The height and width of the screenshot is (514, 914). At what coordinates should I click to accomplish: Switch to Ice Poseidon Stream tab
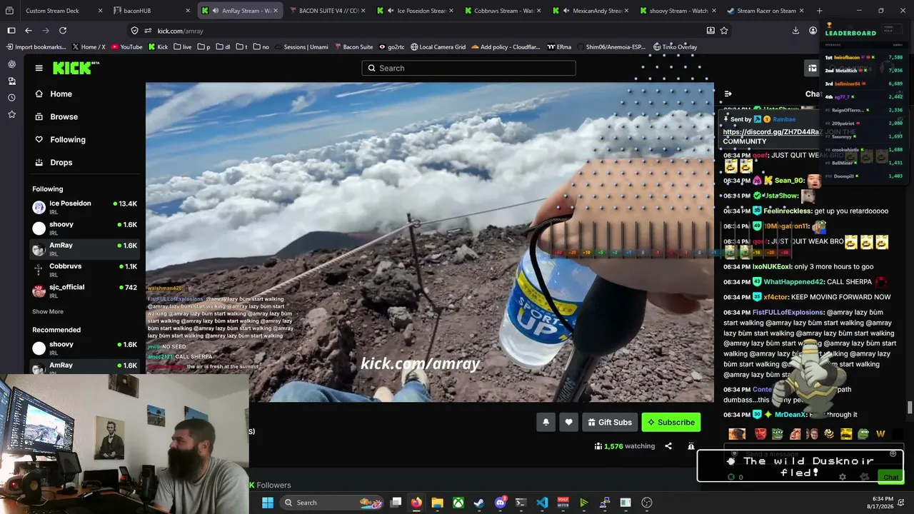[414, 11]
